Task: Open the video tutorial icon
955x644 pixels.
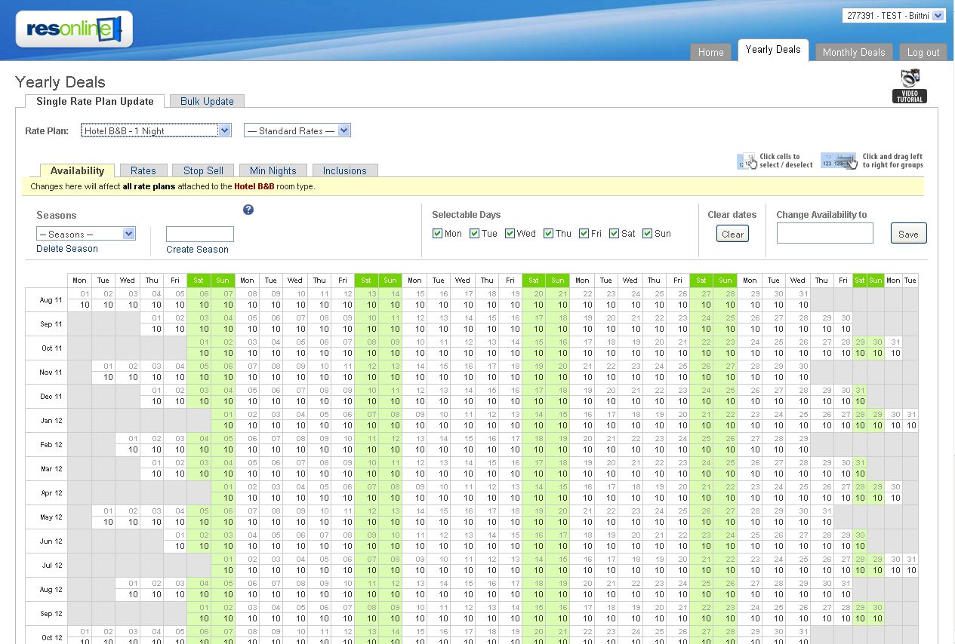Action: (x=910, y=86)
